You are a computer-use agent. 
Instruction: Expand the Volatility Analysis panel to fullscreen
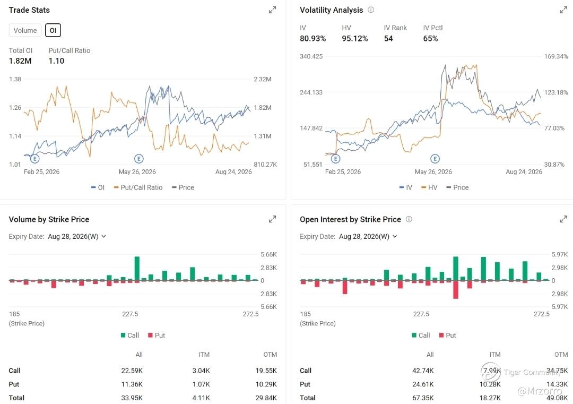pos(563,10)
